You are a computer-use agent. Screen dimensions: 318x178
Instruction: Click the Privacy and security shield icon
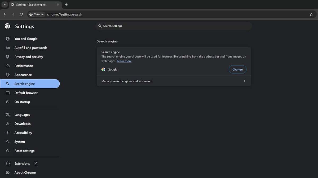pyautogui.click(x=8, y=57)
